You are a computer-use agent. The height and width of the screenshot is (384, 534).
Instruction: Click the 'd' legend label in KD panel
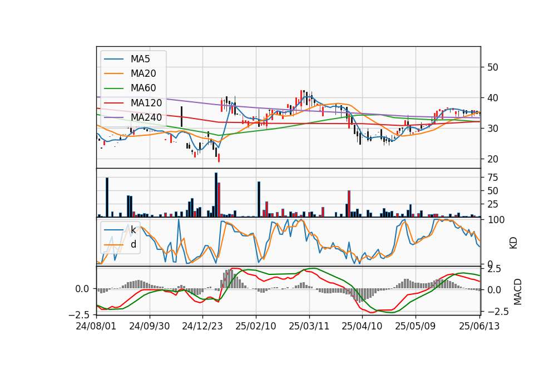(133, 244)
